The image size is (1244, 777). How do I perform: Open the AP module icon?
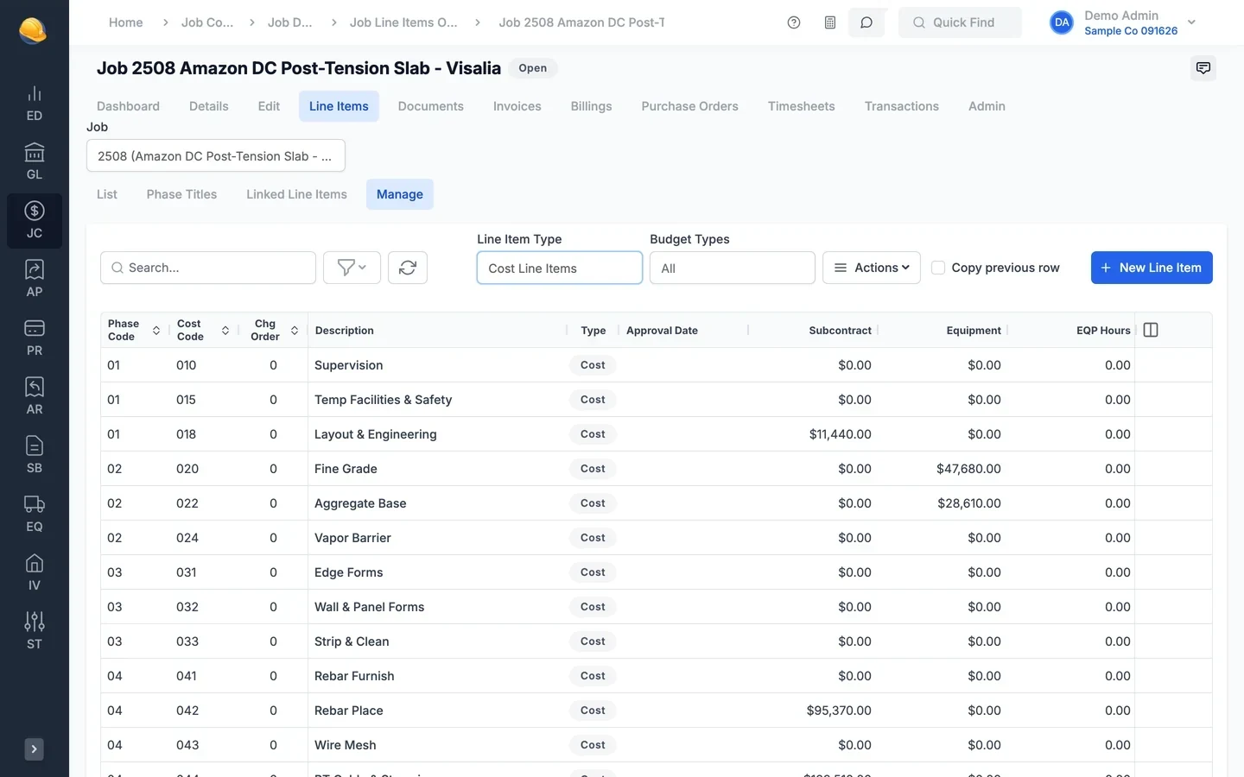coord(34,280)
